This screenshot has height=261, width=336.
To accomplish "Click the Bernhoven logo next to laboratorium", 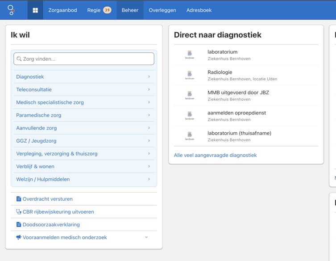I will click(x=190, y=55).
